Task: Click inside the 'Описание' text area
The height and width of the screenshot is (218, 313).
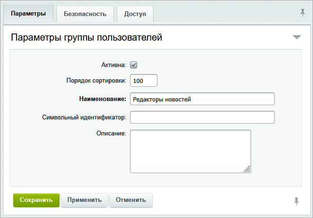Action: [x=190, y=151]
